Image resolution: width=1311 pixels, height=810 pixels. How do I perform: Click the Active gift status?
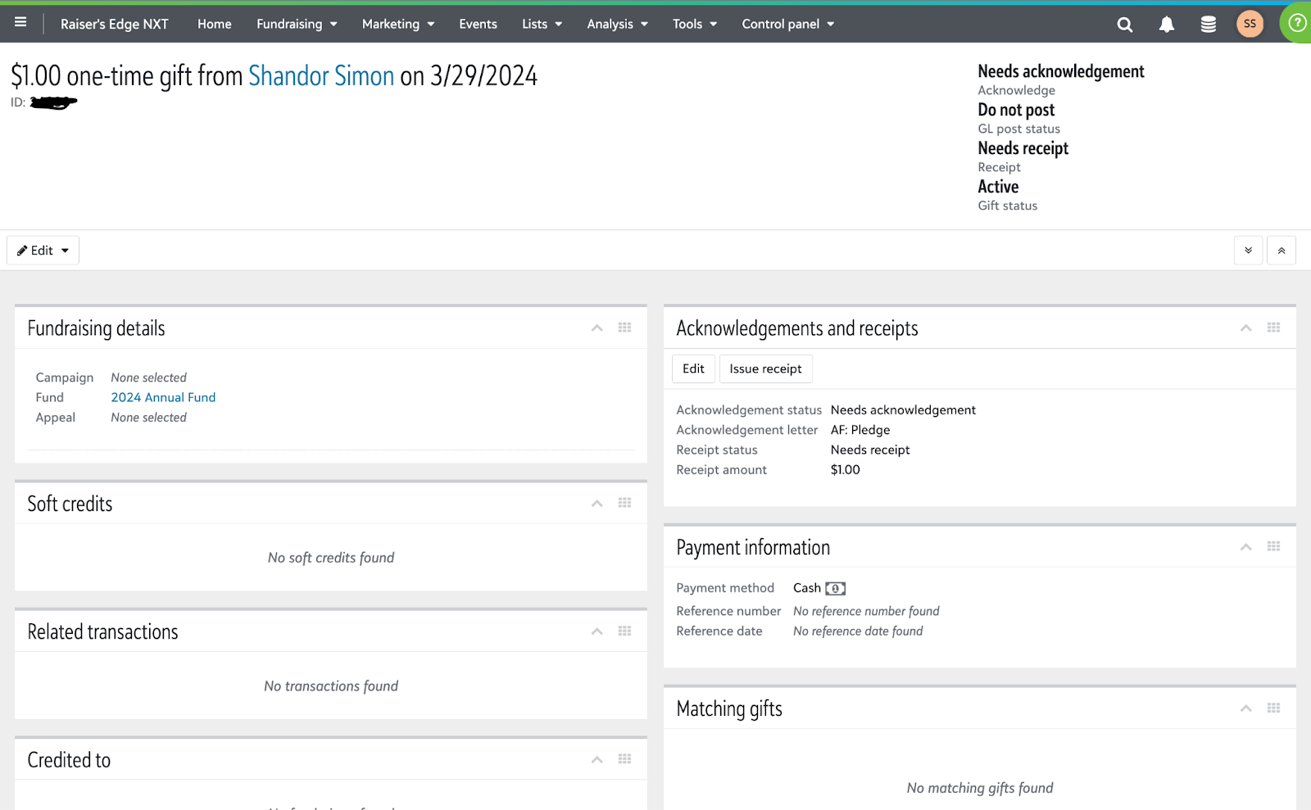click(998, 187)
